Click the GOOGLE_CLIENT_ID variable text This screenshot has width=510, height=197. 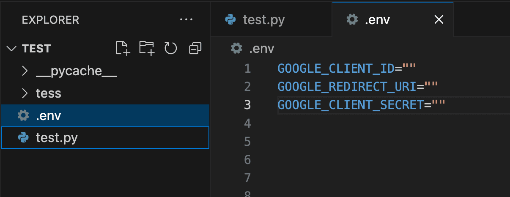point(336,68)
